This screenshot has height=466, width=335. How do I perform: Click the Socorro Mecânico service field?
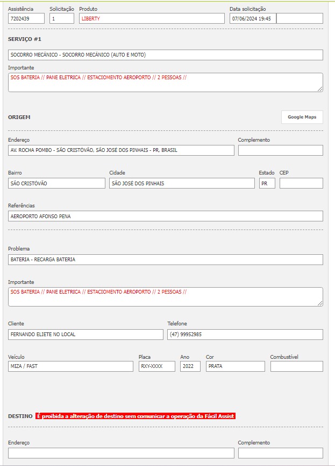tap(166, 55)
